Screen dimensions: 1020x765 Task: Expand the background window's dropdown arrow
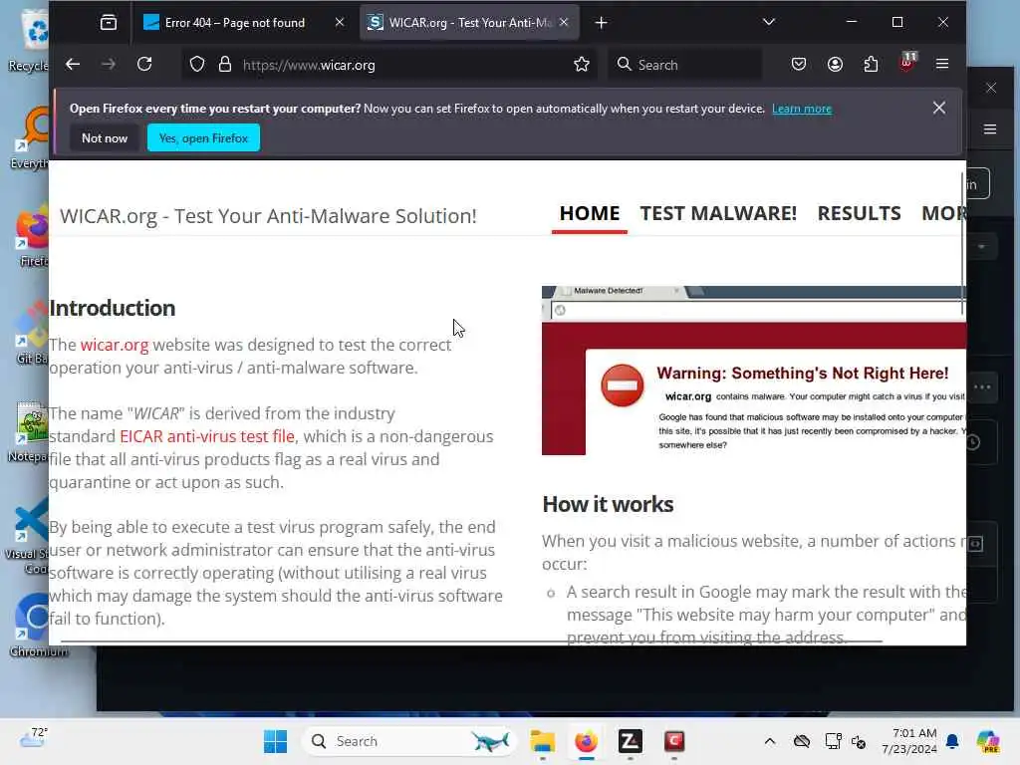tap(981, 247)
